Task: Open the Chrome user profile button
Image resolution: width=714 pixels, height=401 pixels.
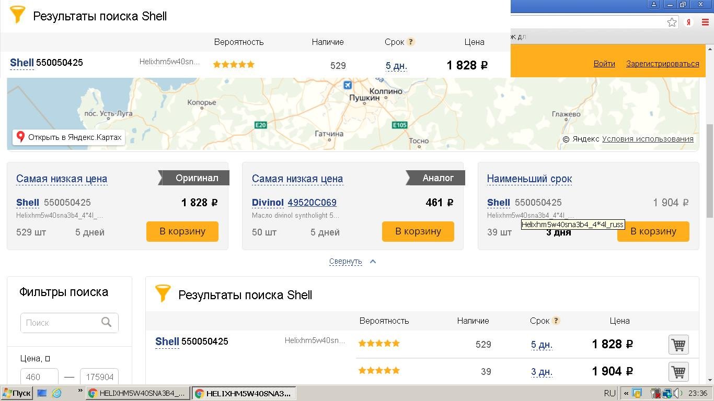Action: [x=654, y=4]
